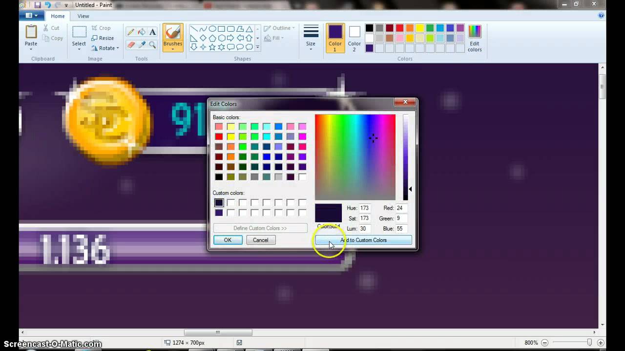Click Add to Custom Colors button
The image size is (625, 351).
point(363,240)
